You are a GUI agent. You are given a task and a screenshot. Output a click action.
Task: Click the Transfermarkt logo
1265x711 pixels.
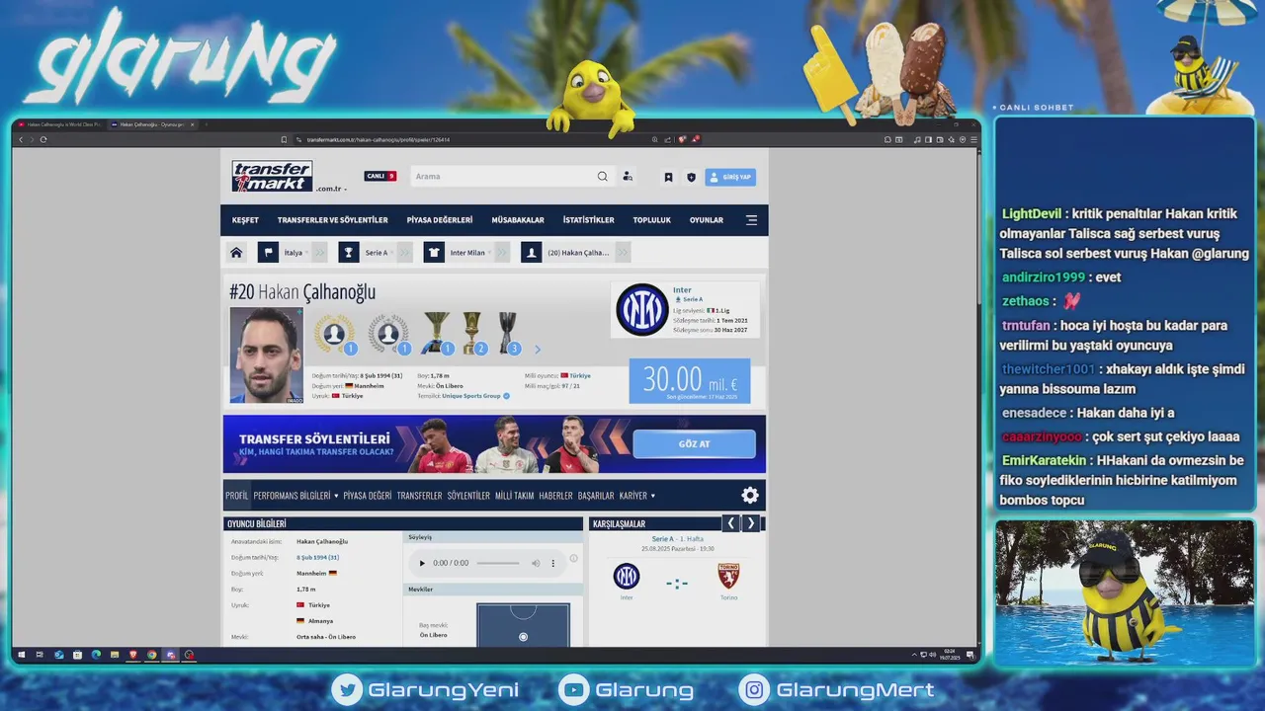tap(273, 176)
